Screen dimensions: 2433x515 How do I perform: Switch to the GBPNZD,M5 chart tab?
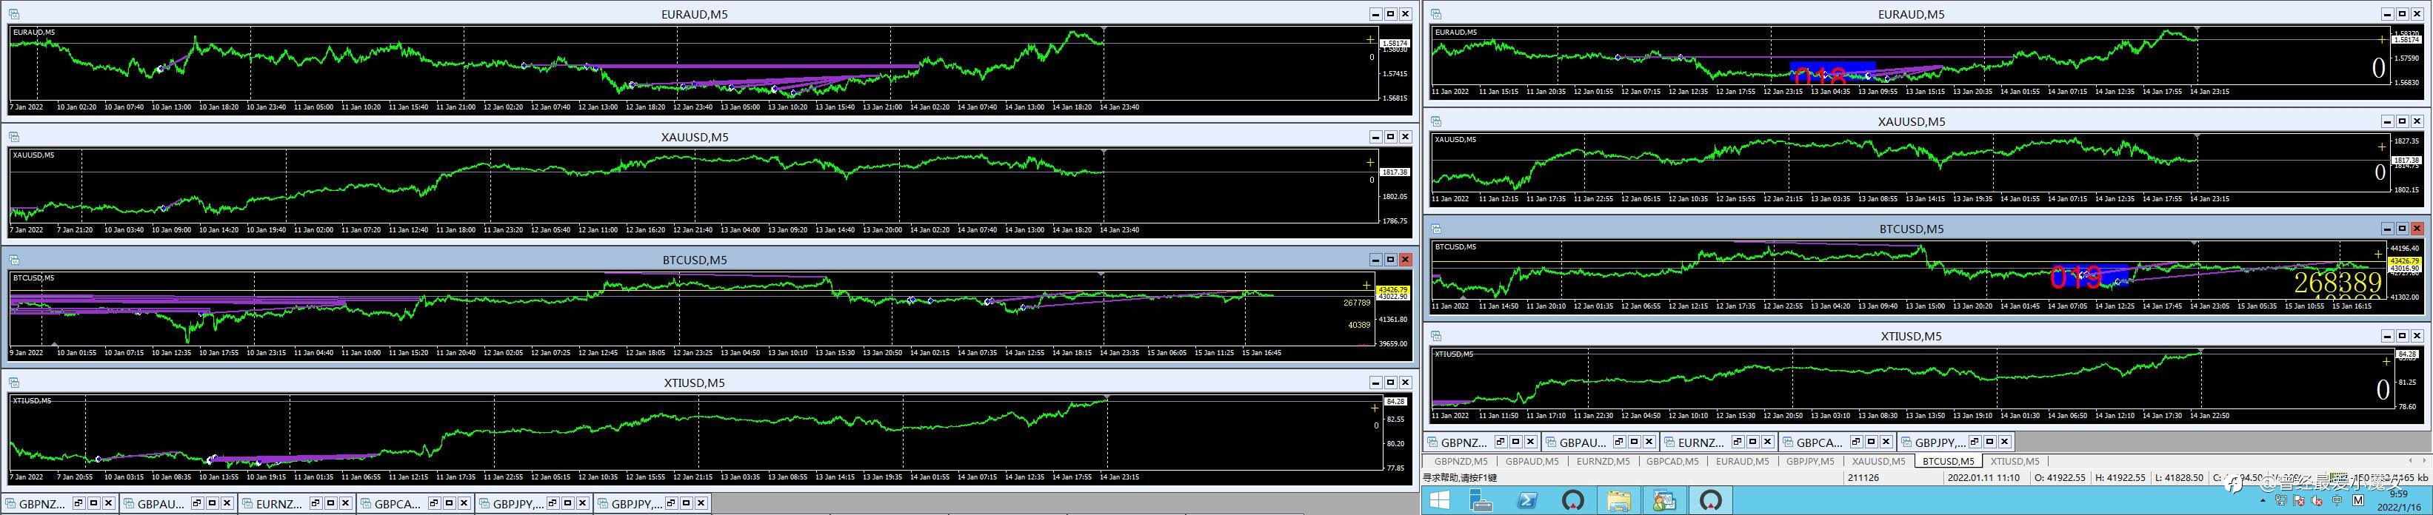click(1461, 461)
